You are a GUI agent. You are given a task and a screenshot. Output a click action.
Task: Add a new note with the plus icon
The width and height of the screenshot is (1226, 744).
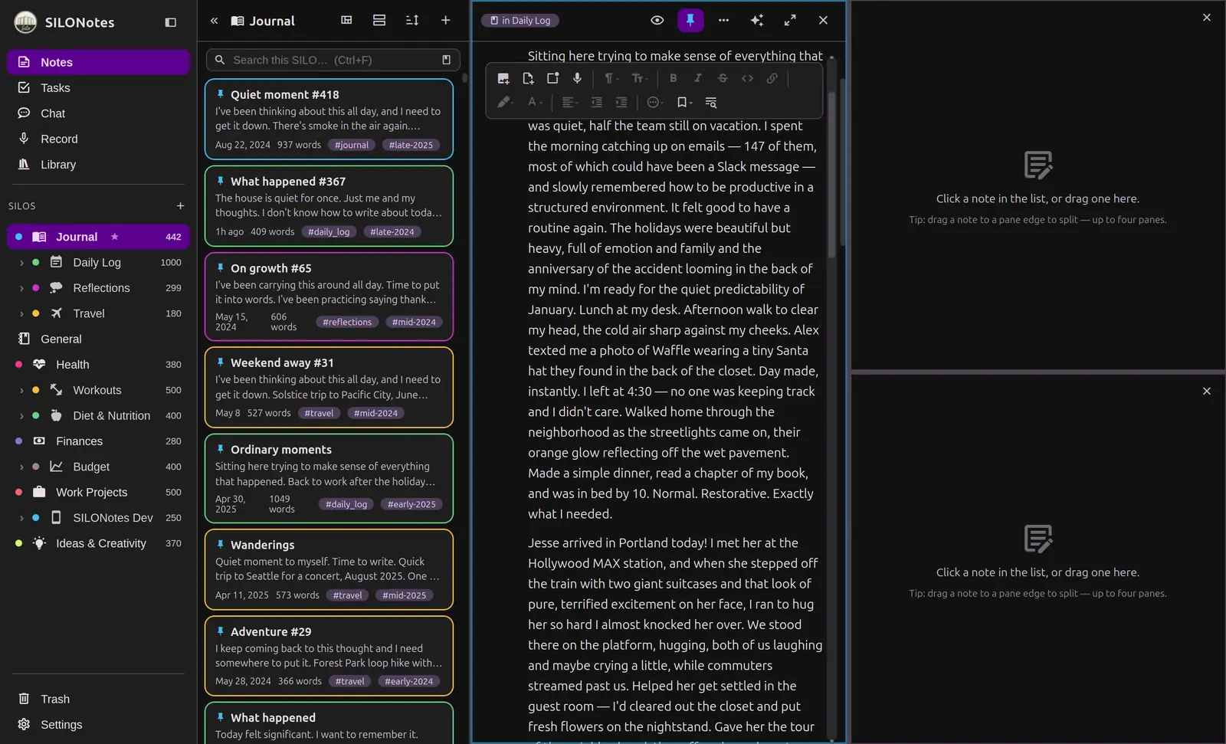(445, 21)
